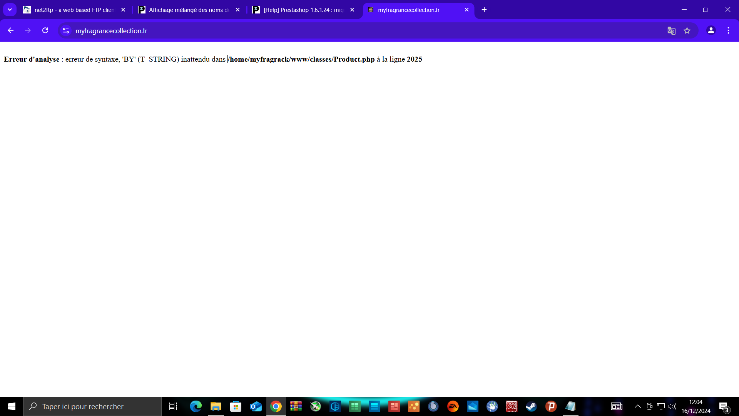The height and width of the screenshot is (416, 739).
Task: Launch Microsoft Edge from the taskbar
Action: pyautogui.click(x=196, y=406)
